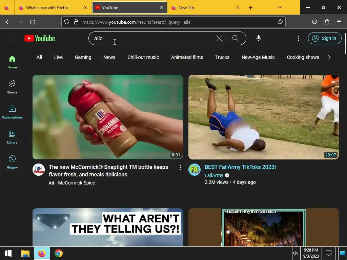
Task: Open Library in sidebar
Action: click(x=12, y=137)
